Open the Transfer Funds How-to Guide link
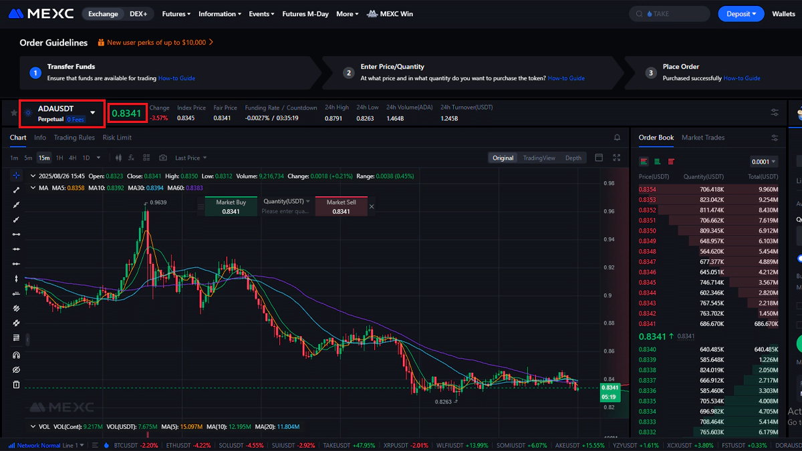802x451 pixels. 176,78
